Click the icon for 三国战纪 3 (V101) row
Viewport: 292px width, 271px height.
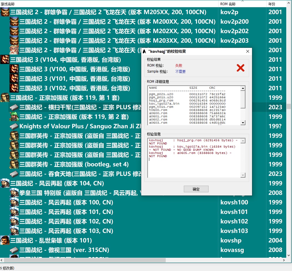tap(14, 79)
